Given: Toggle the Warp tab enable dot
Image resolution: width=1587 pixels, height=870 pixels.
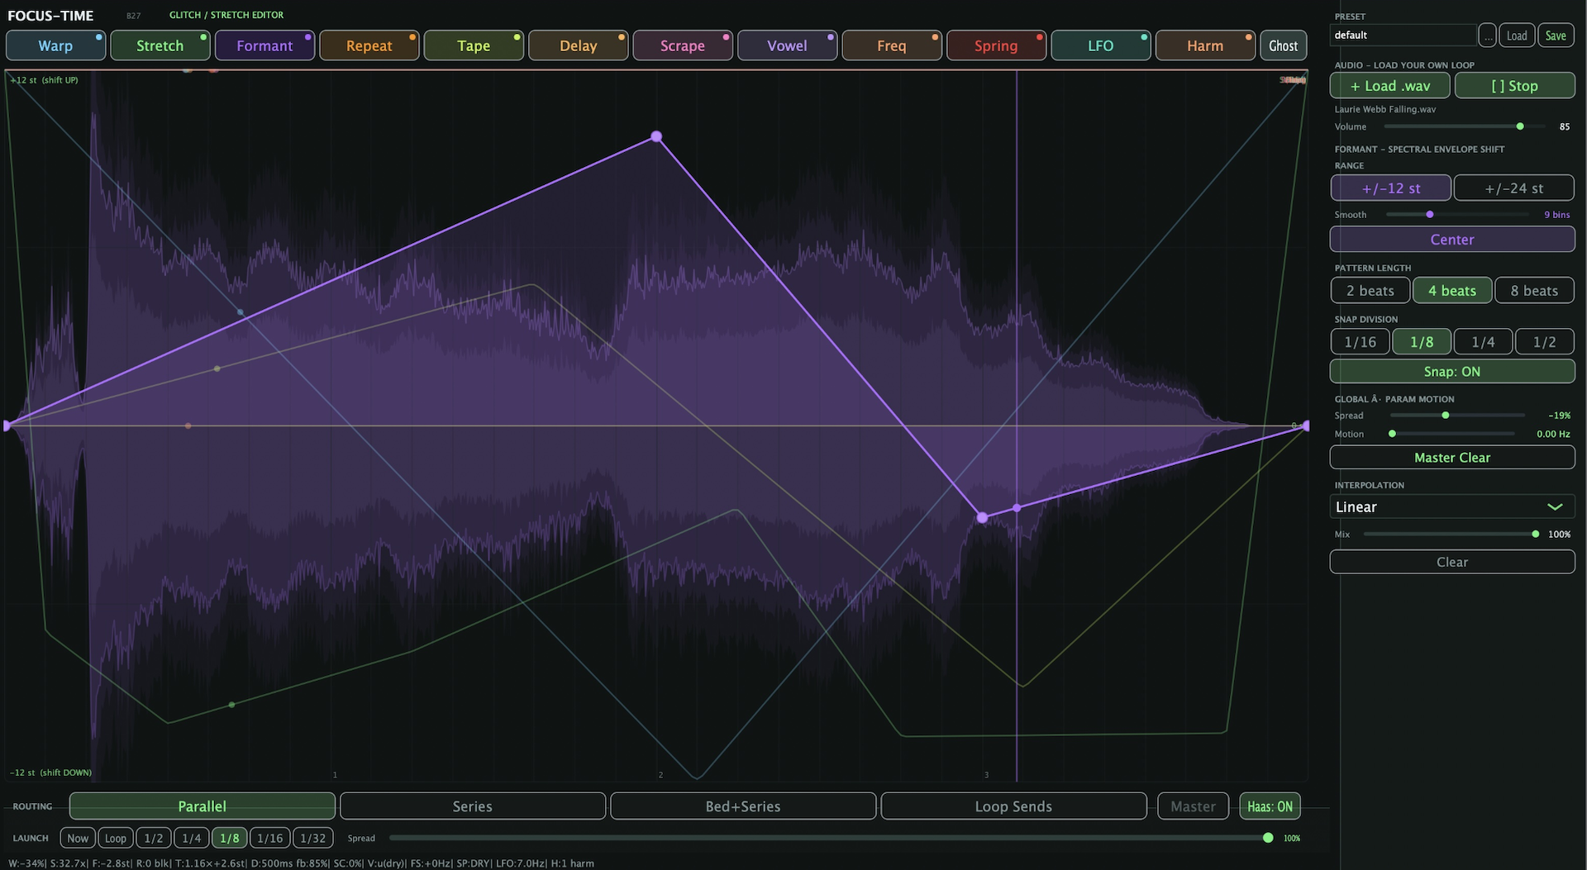Looking at the screenshot, I should [99, 37].
